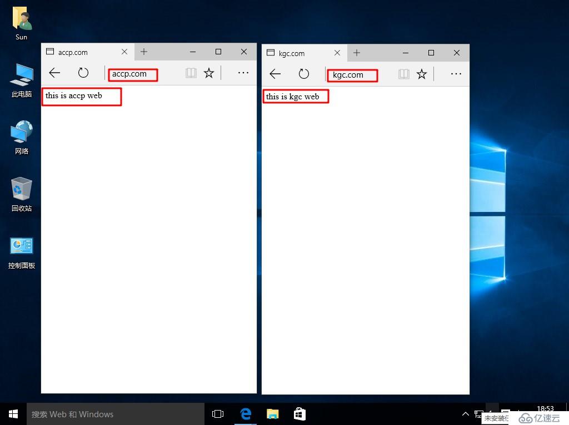Open the network tray icon
The image size is (569, 425).
pos(478,414)
